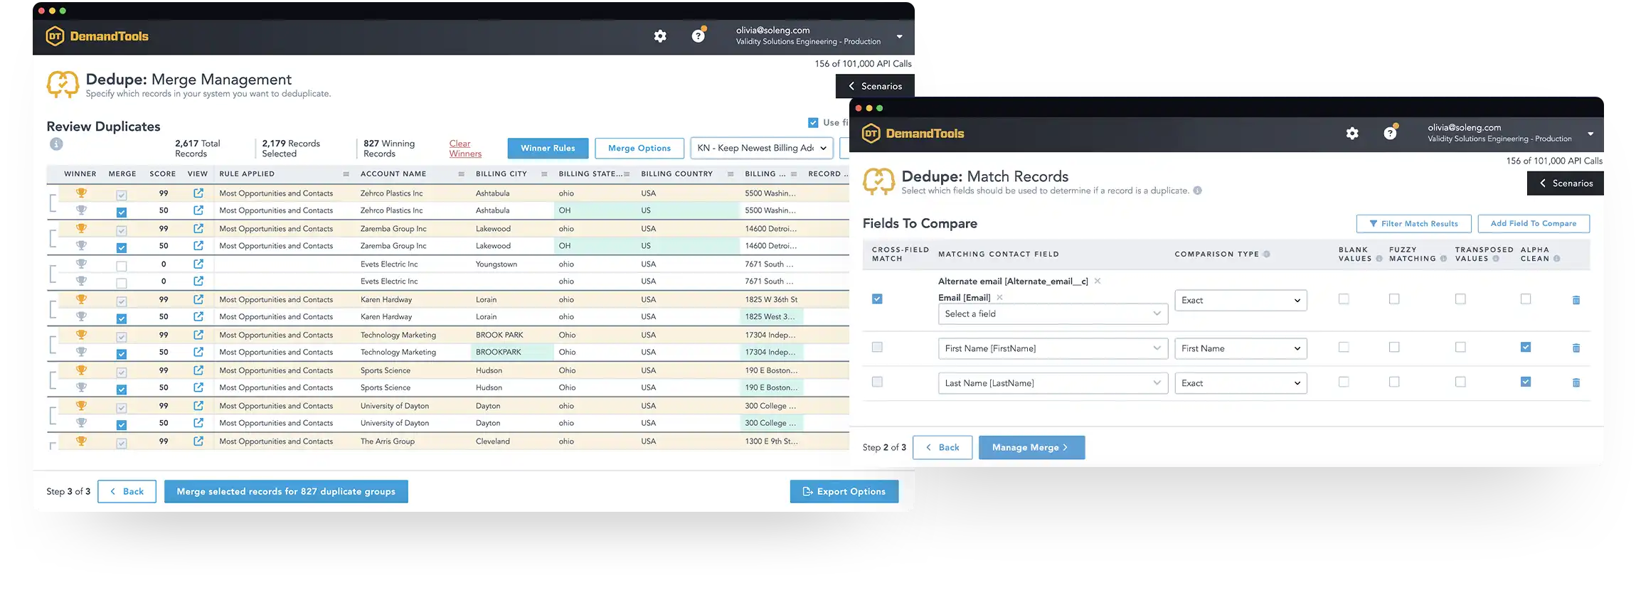This screenshot has width=1636, height=590.
Task: Open Last Name [LastName] field dropdown
Action: 1053,383
